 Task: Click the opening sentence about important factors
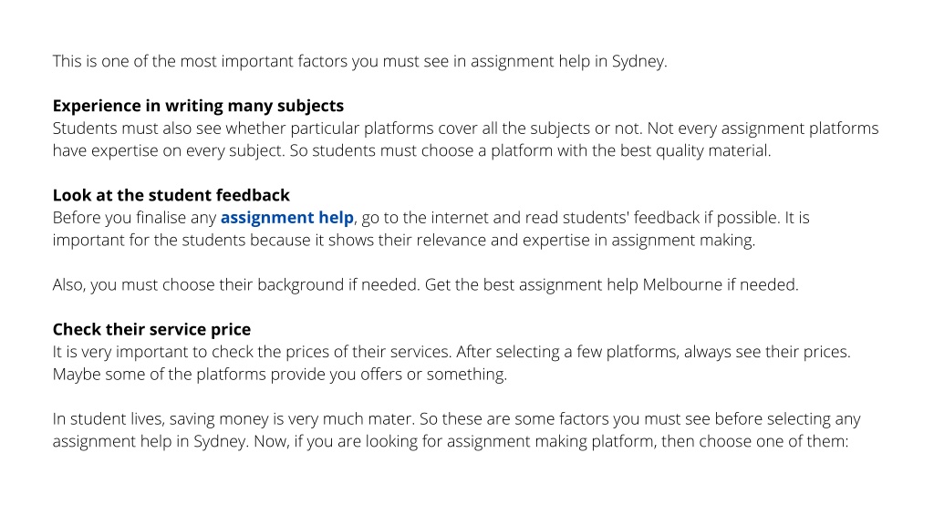click(x=359, y=61)
